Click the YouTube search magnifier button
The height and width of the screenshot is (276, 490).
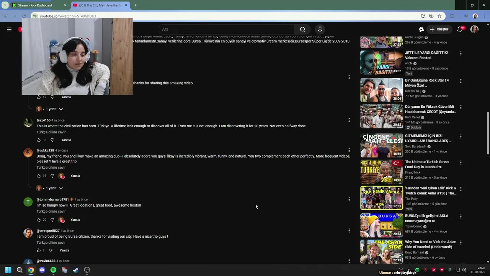coord(302,30)
